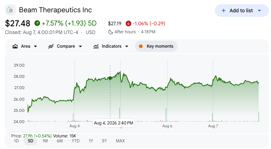Toggle the Key moments option

(156, 46)
